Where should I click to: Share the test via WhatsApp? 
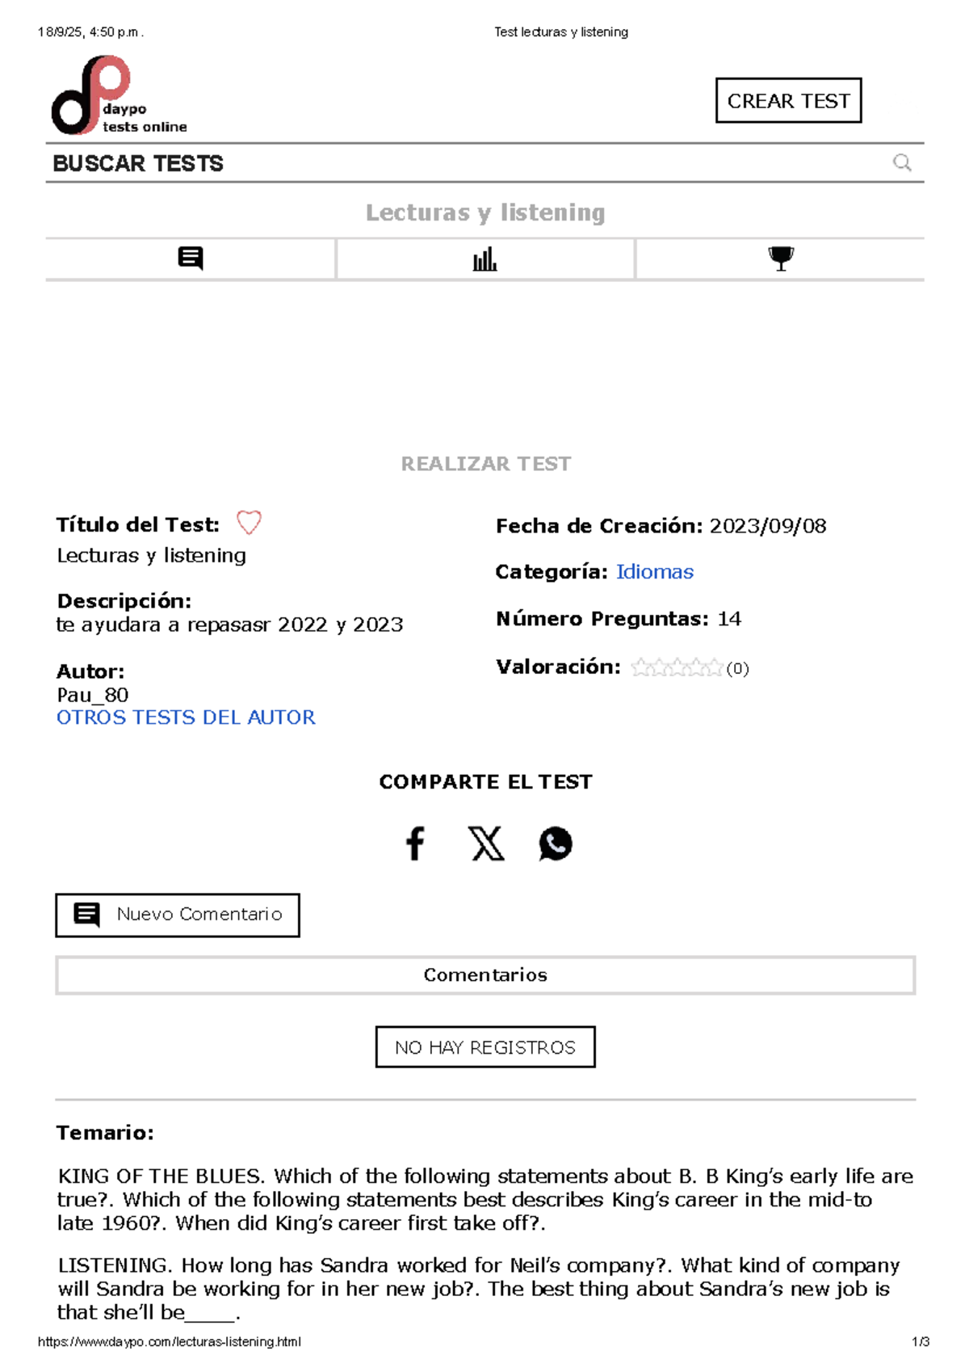[x=556, y=844]
